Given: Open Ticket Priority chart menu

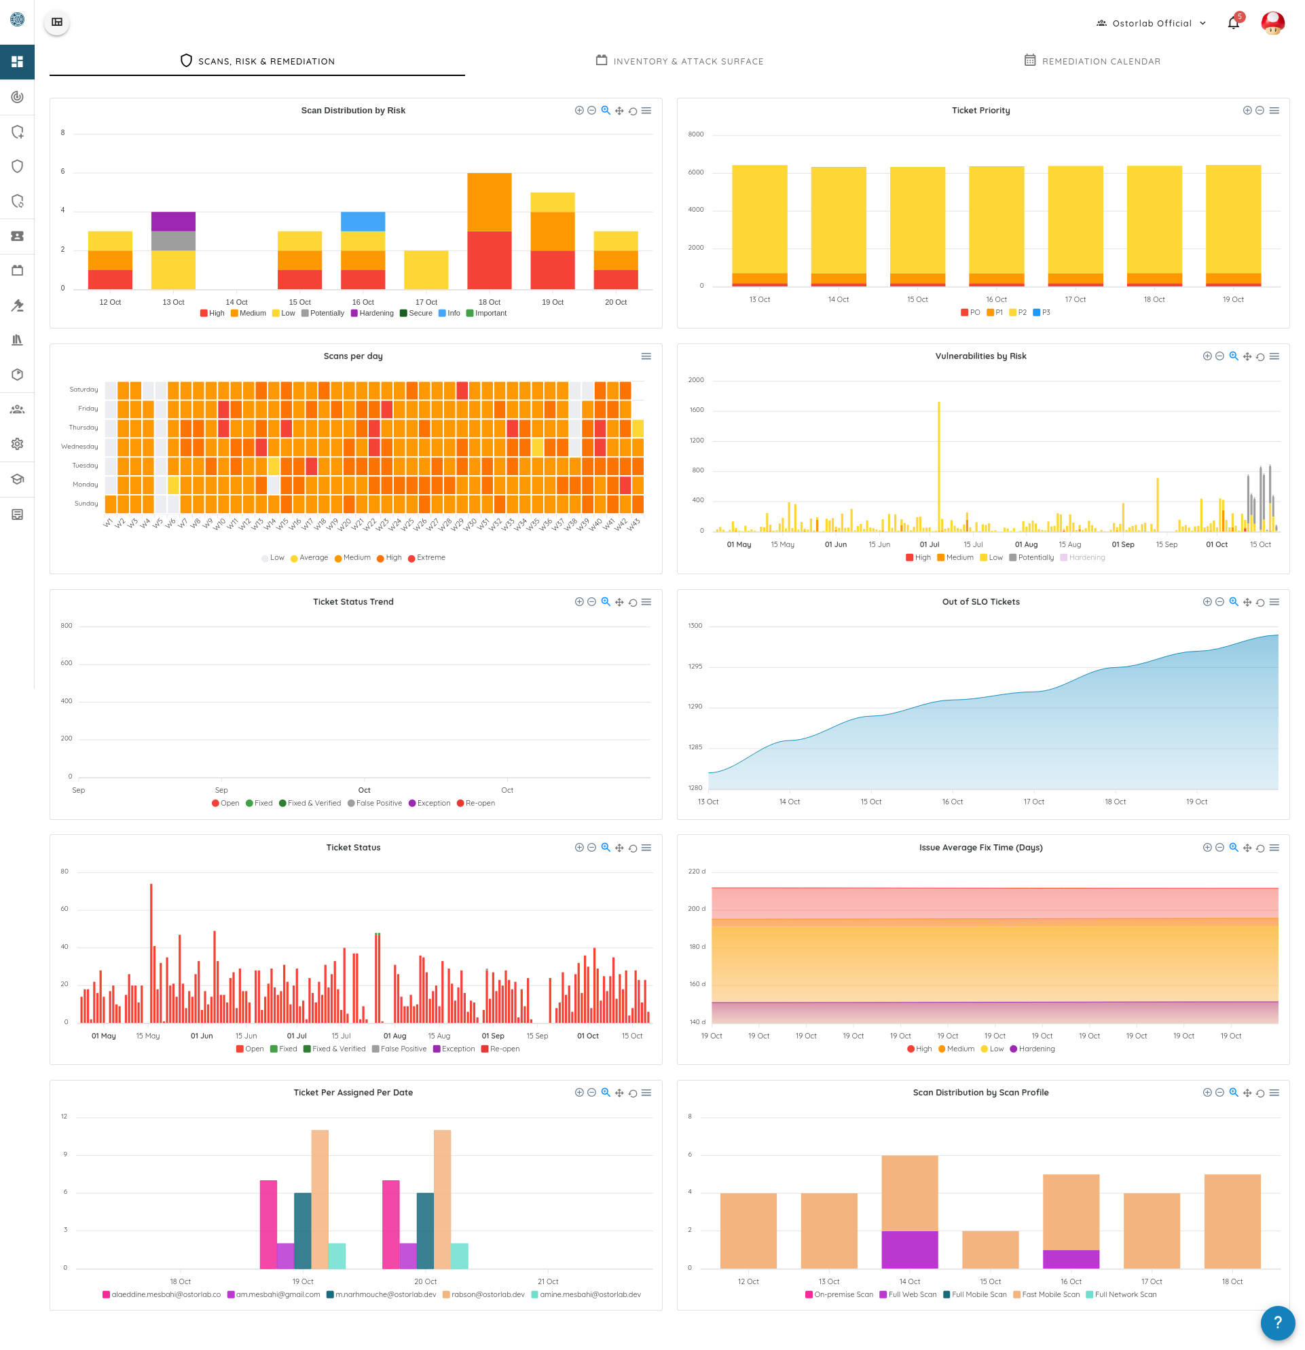Looking at the screenshot, I should 1274,110.
